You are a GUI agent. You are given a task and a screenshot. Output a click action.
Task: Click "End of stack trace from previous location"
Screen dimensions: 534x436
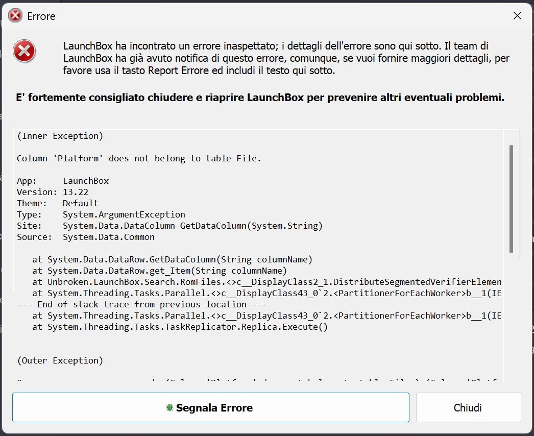point(142,304)
